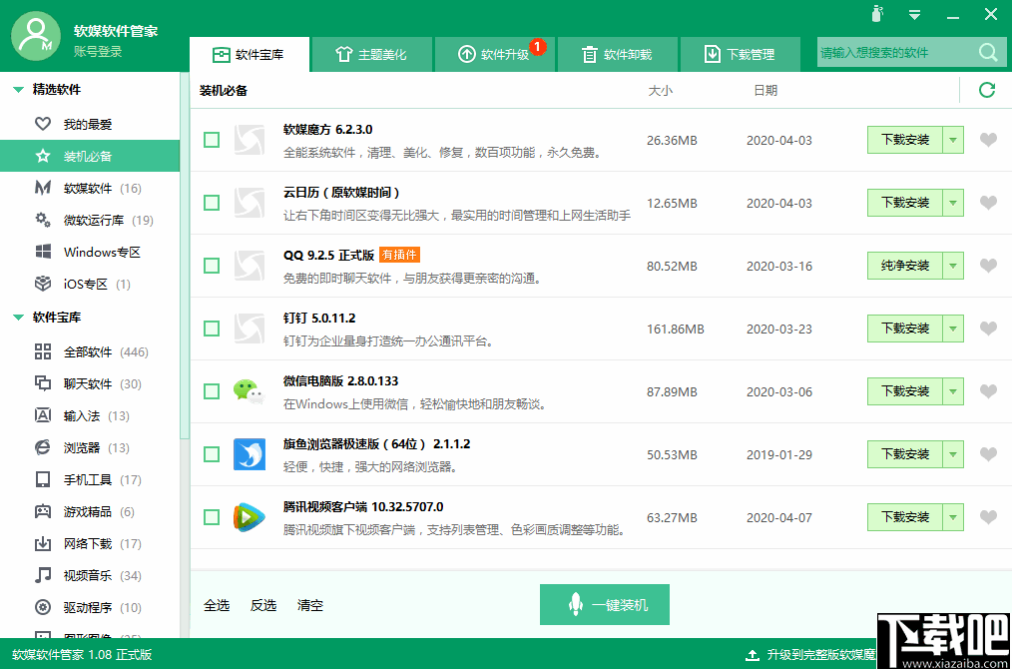
Task: Collapse the 精选软件 sidebar section
Action: pyautogui.click(x=18, y=90)
